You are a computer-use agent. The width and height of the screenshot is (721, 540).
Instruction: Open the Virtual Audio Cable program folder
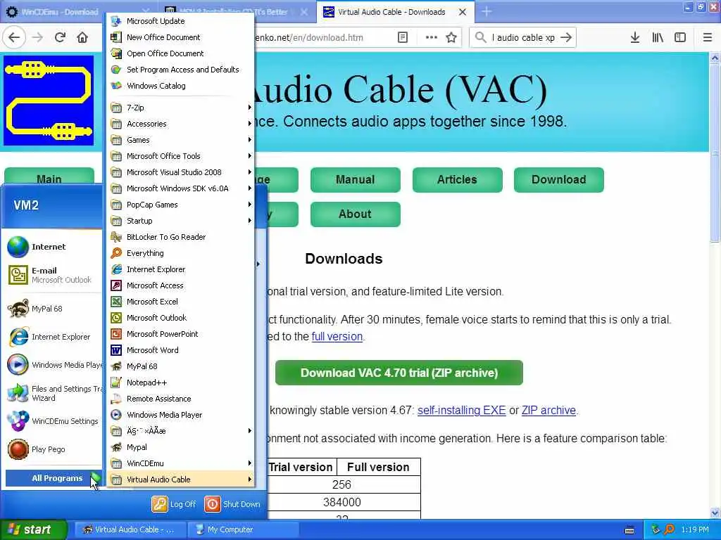182,480
